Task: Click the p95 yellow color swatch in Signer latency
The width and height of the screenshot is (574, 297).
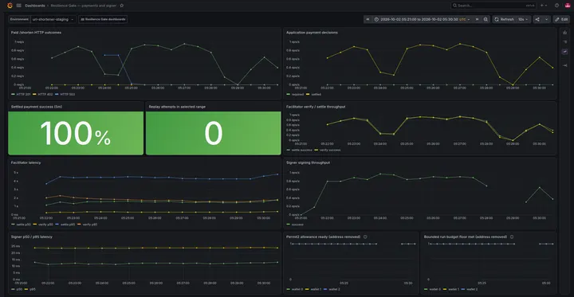Action: pyautogui.click(x=27, y=289)
